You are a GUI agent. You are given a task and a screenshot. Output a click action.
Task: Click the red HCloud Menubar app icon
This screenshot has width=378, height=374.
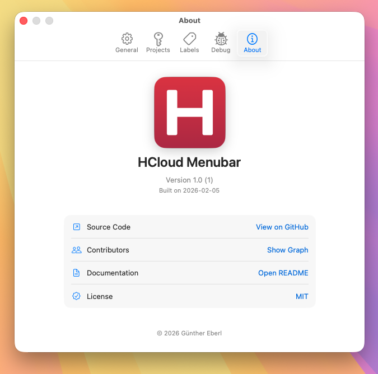coord(190,113)
